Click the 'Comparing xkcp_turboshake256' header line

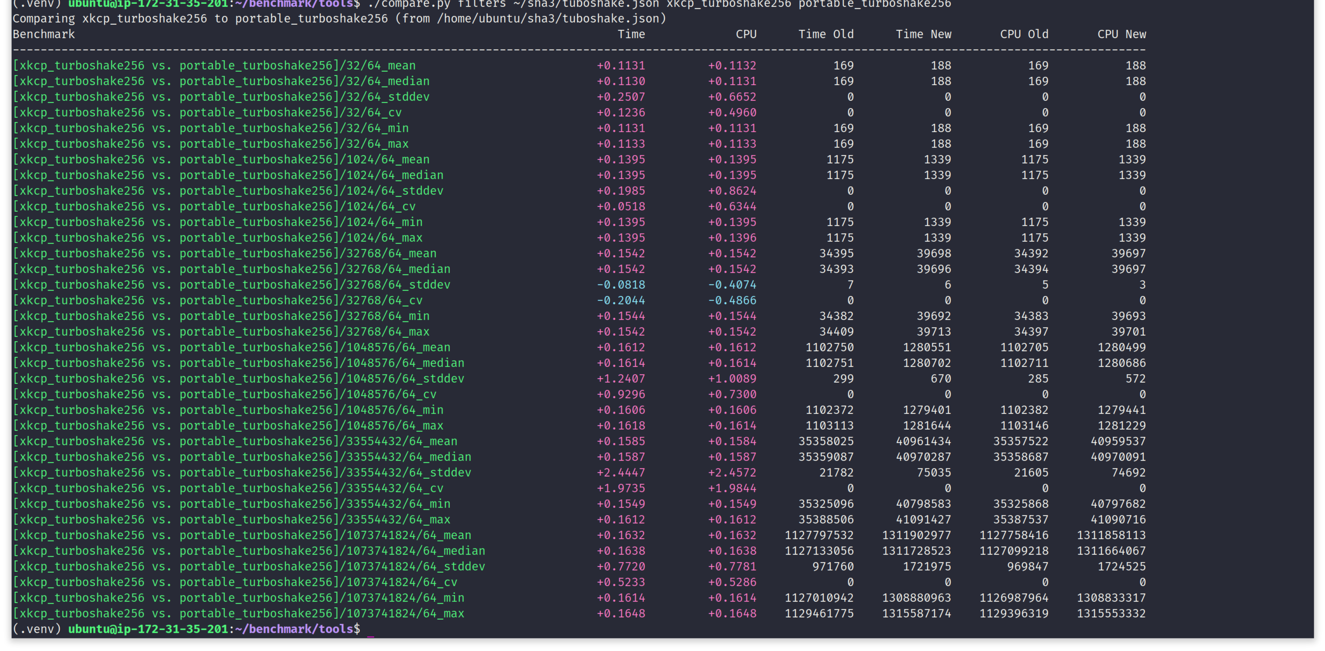(x=339, y=19)
